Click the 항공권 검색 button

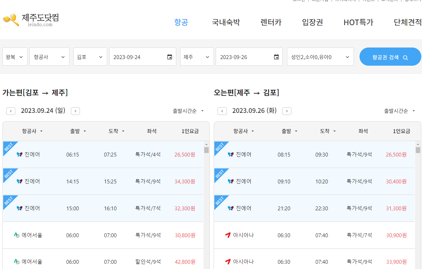coord(390,57)
